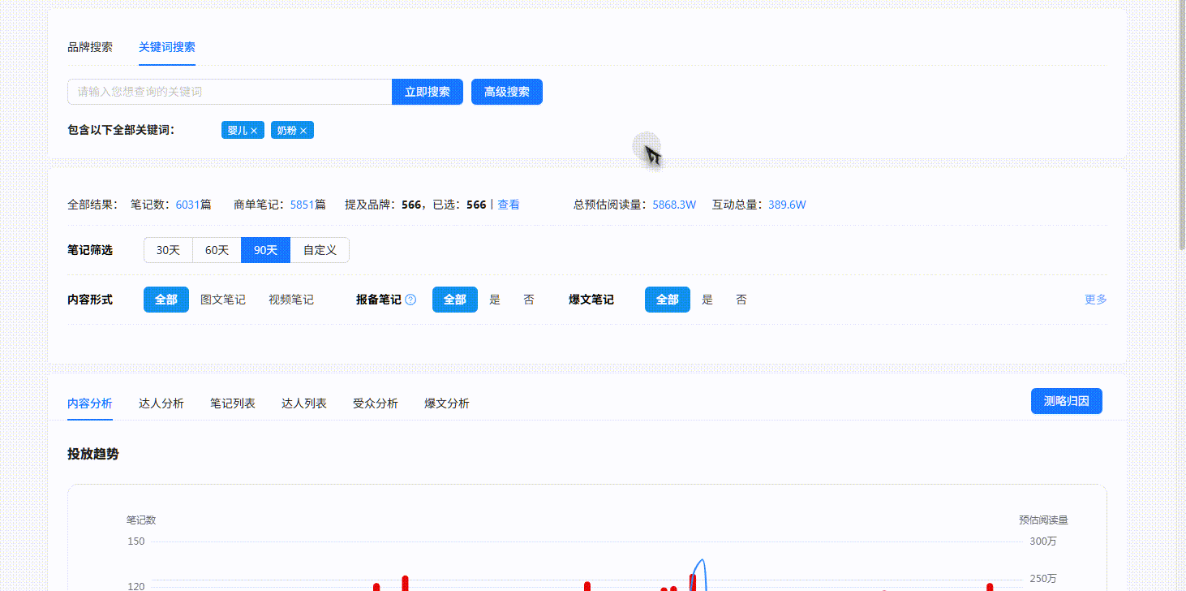Select the 60天 time filter
1186x591 pixels.
click(217, 250)
